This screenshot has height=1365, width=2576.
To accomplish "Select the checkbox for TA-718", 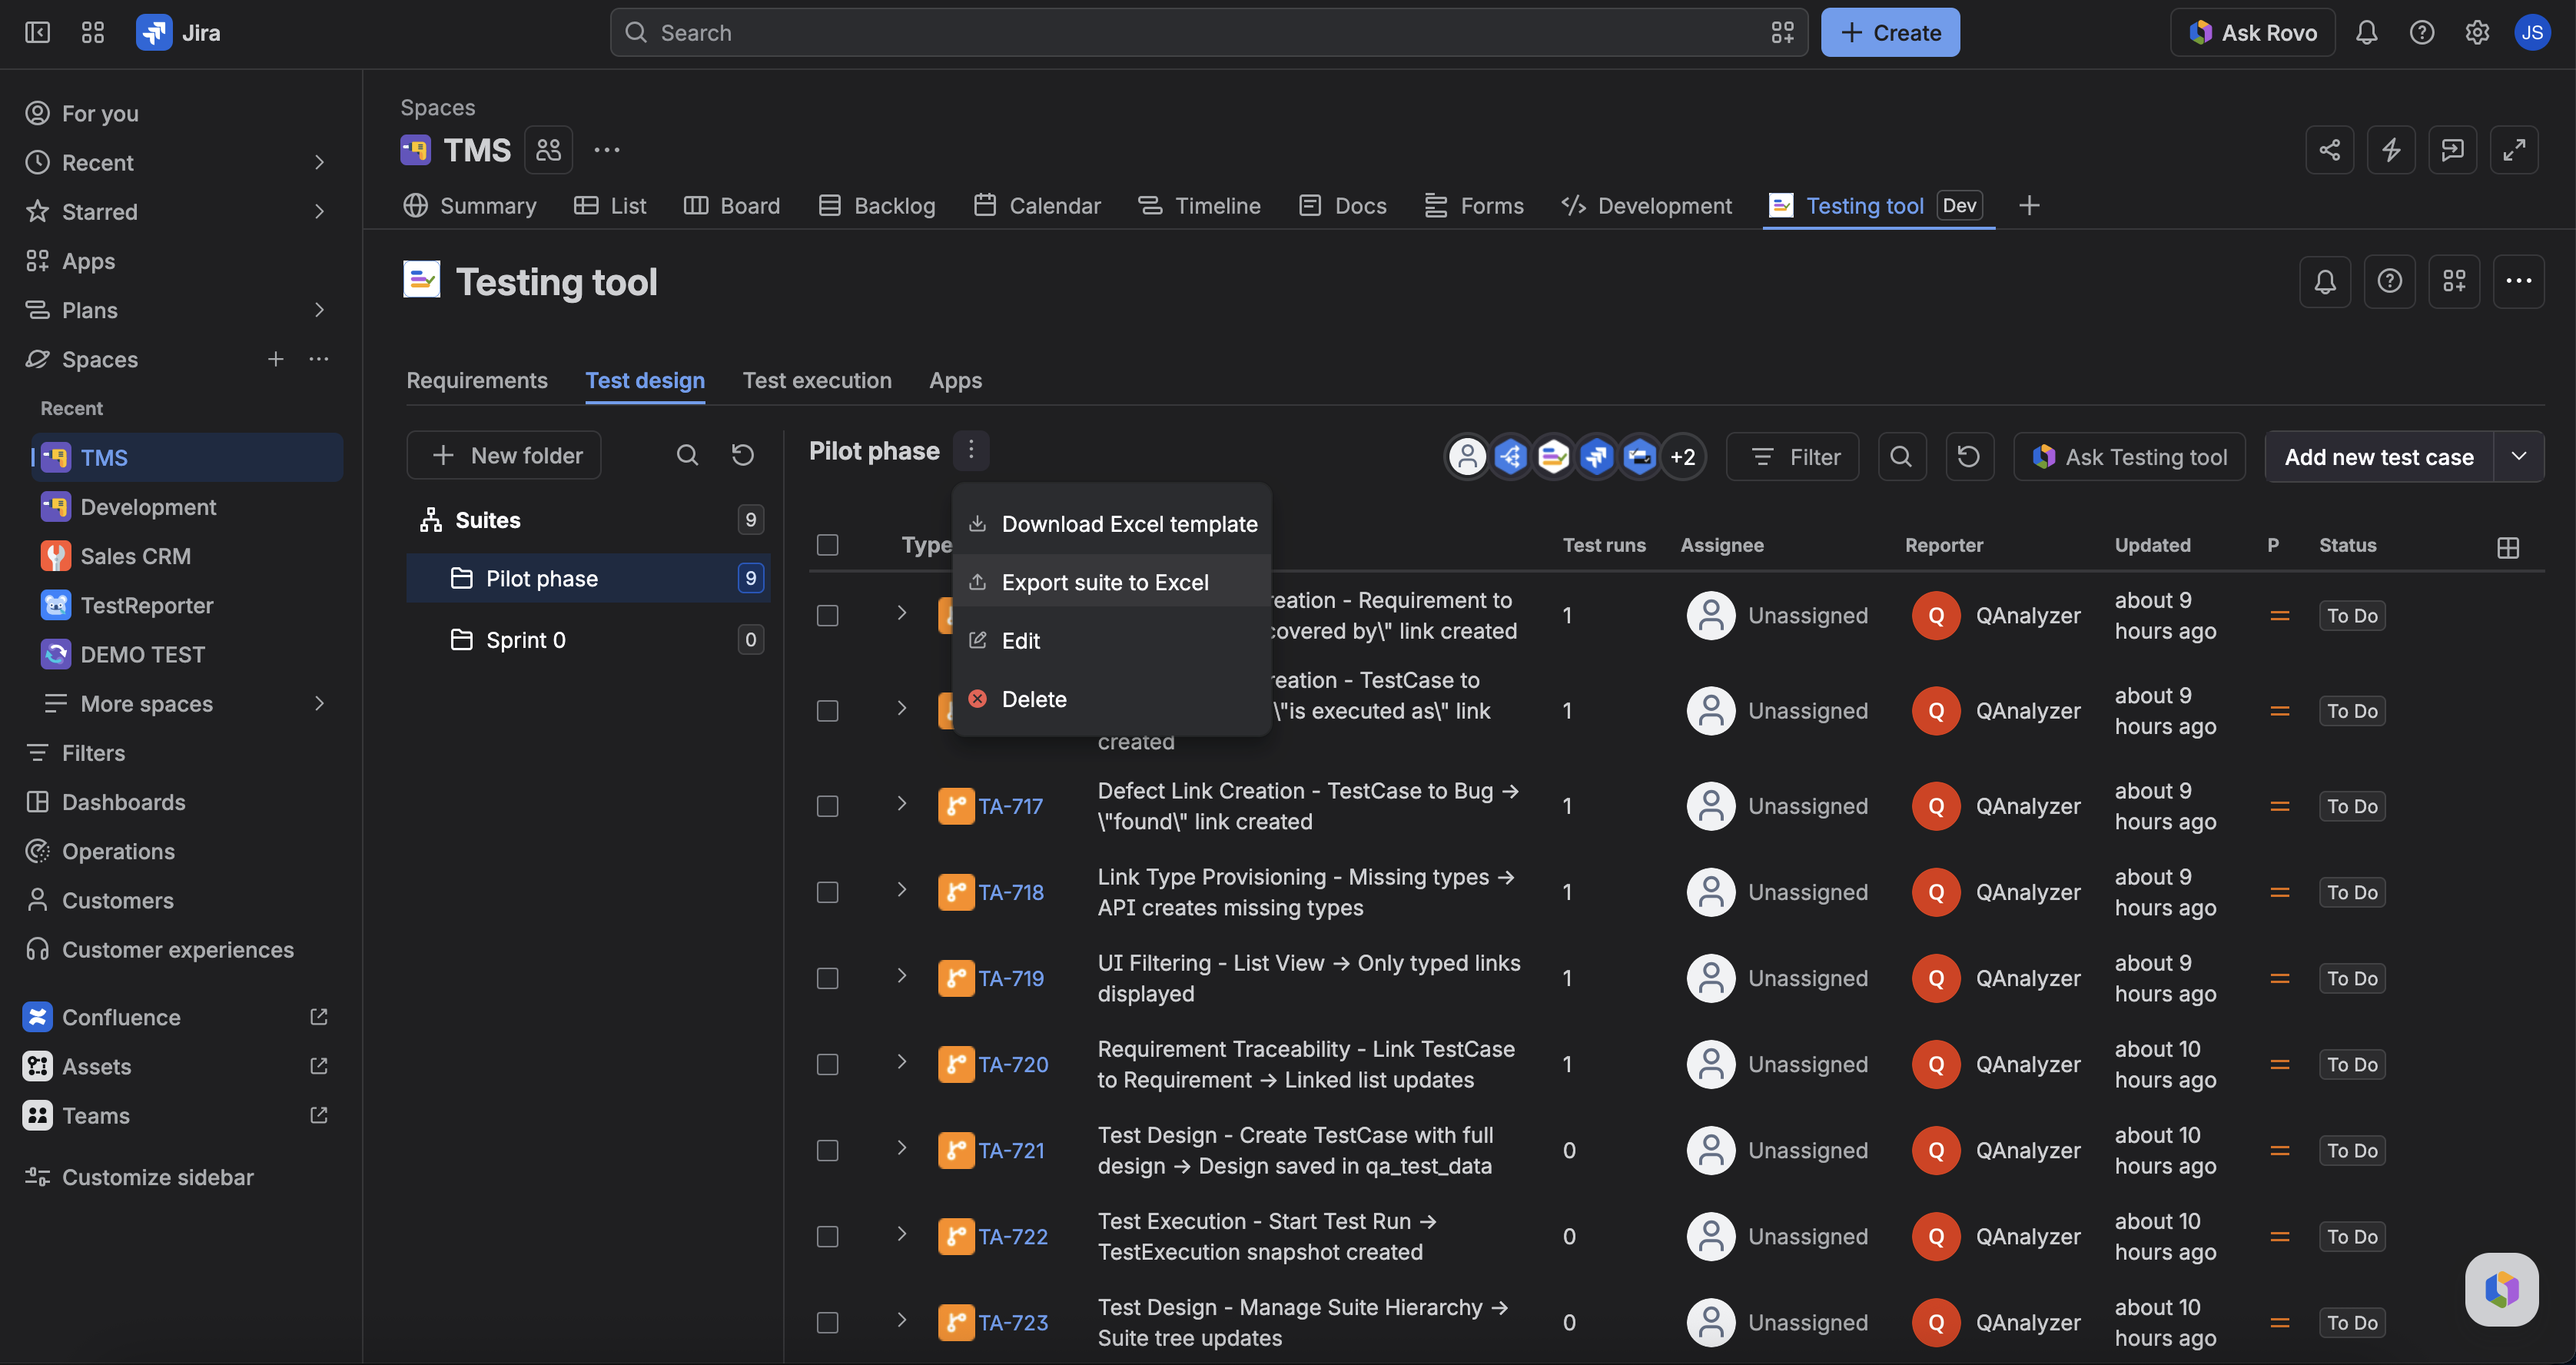I will coord(827,892).
